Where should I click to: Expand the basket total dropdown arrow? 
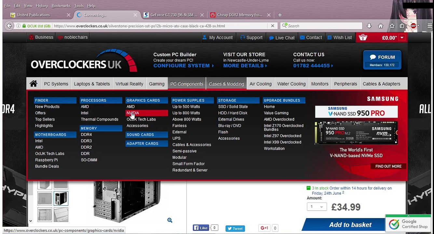pos(402,38)
